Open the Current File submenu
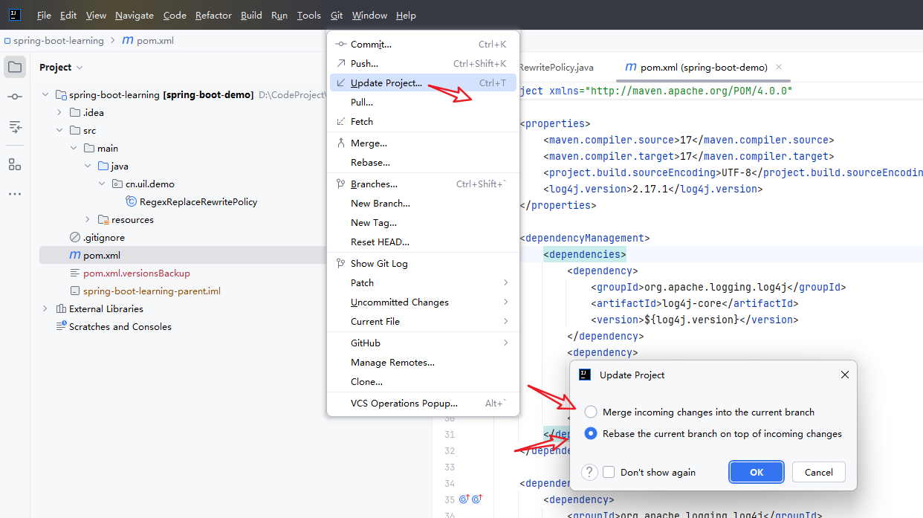Viewport: 923px width, 518px height. [423, 321]
